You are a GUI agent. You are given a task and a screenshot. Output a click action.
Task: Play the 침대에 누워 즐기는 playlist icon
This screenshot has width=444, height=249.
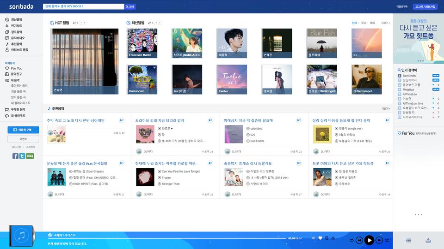click(210, 163)
